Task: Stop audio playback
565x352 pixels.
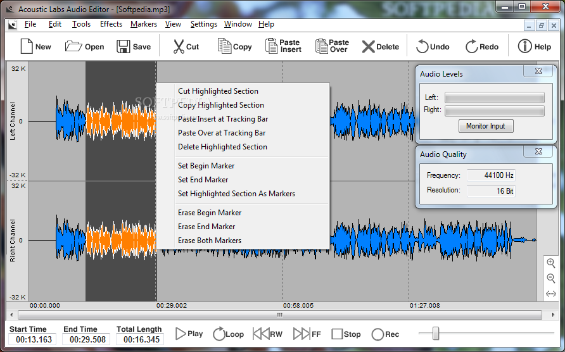Action: (x=346, y=334)
